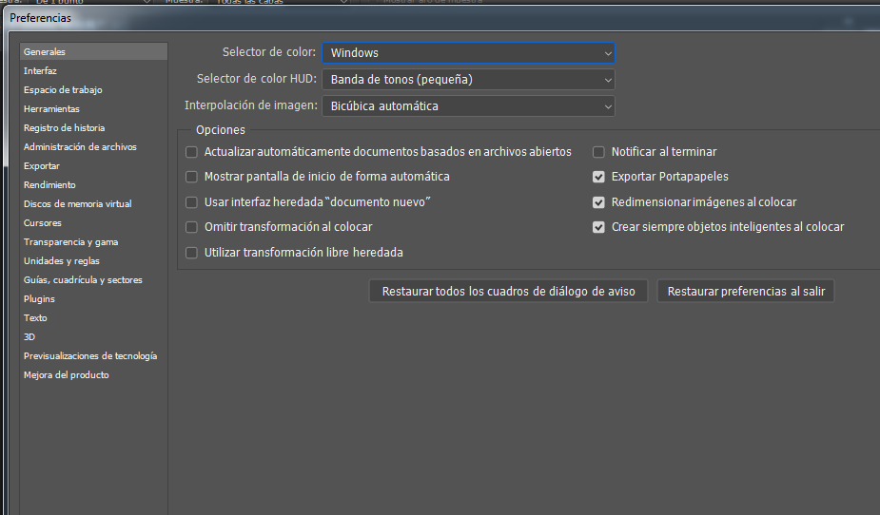Open Texto preferences
880x515 pixels.
pyautogui.click(x=94, y=318)
